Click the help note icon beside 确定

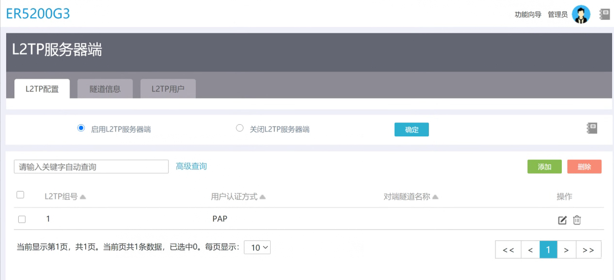point(592,128)
